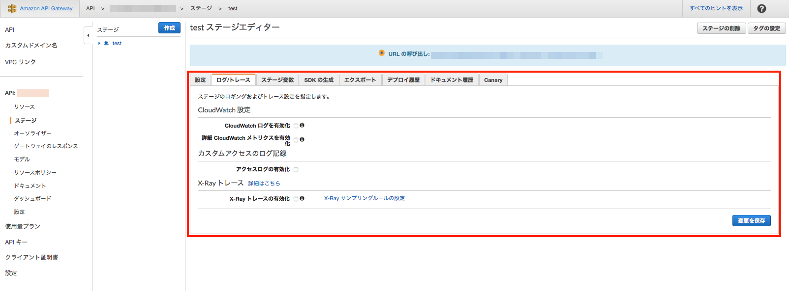
Task: Click ステージ in the breadcrumb
Action: [x=201, y=8]
